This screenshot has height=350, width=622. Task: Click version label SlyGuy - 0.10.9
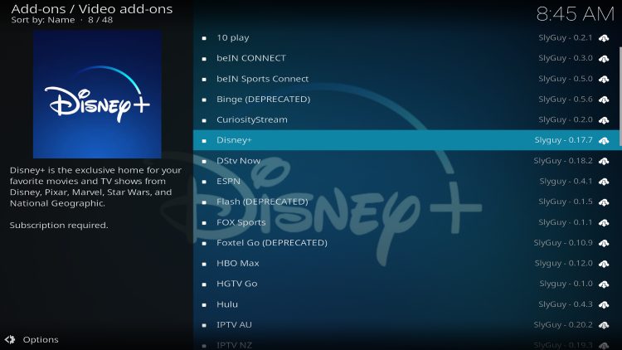click(x=563, y=243)
